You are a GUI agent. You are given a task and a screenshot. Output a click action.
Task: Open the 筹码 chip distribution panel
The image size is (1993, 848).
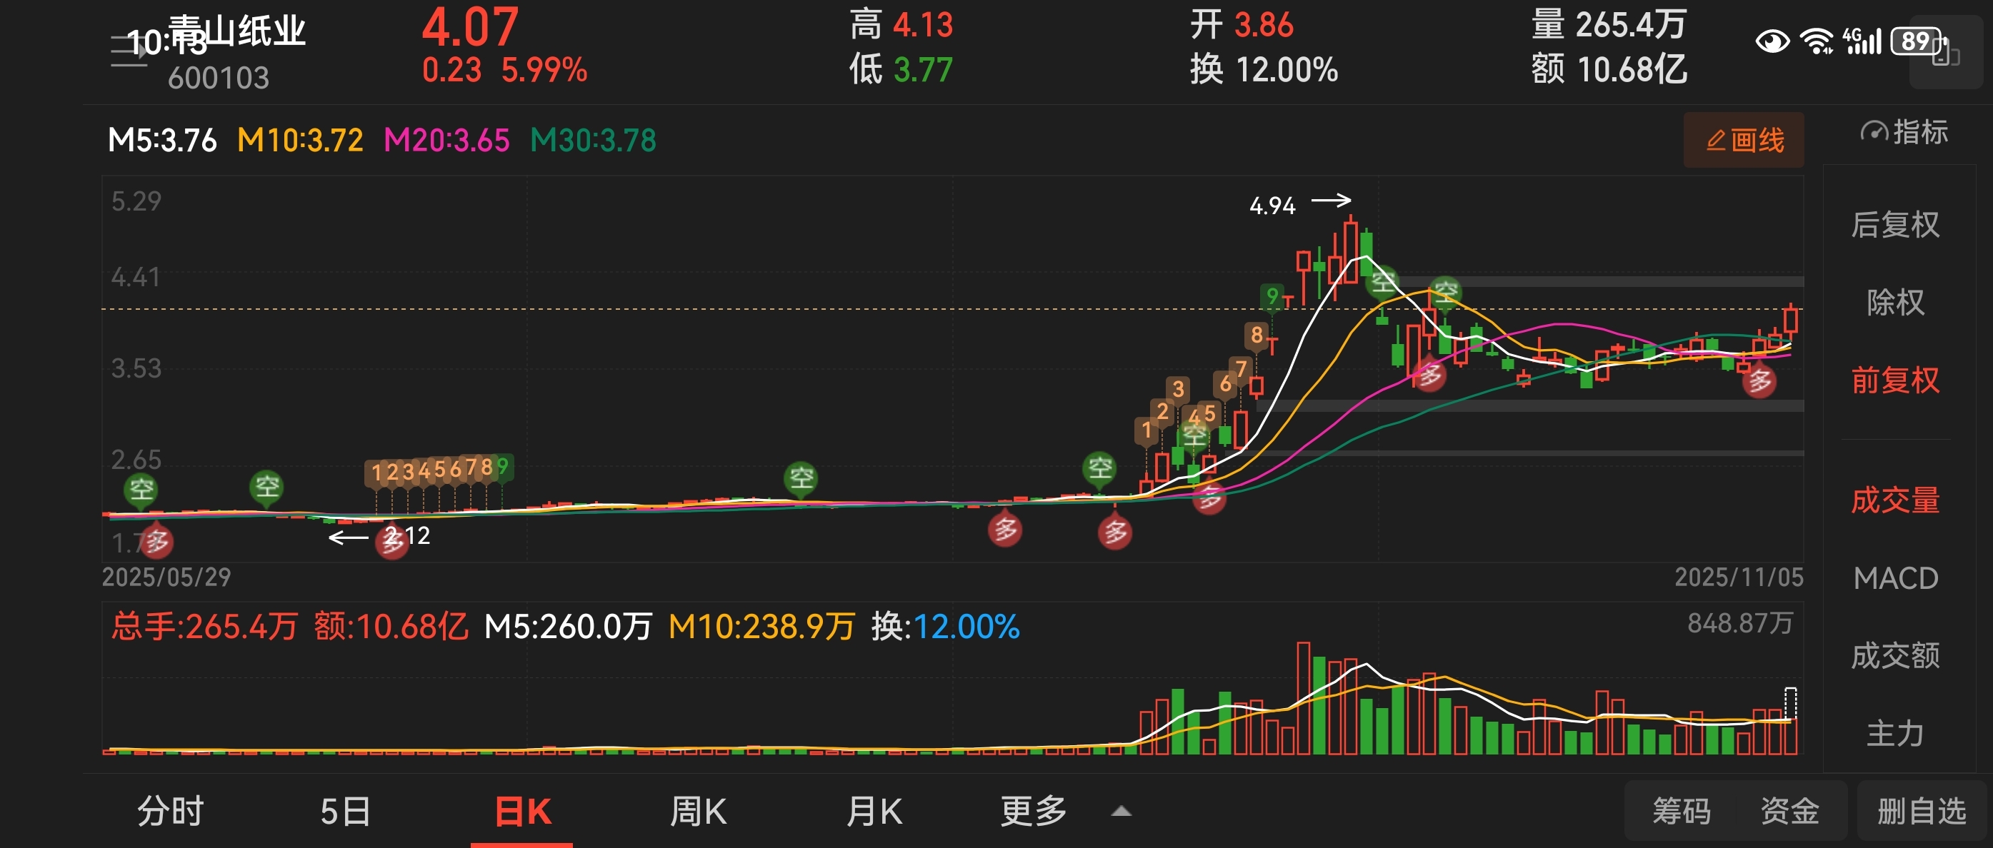pyautogui.click(x=1682, y=811)
